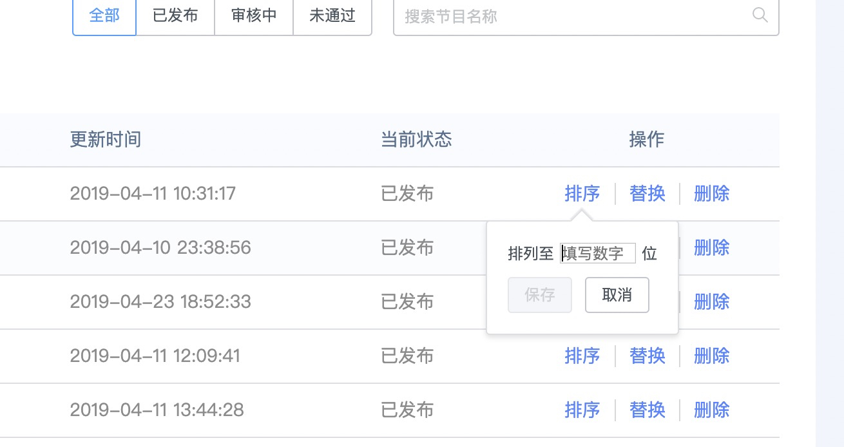This screenshot has width=844, height=447.
Task: Click the 填写数字 position input box
Action: pyautogui.click(x=598, y=253)
